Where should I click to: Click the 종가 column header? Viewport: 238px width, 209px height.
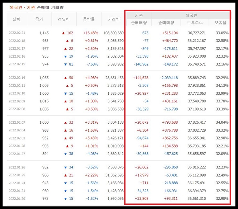39,19
